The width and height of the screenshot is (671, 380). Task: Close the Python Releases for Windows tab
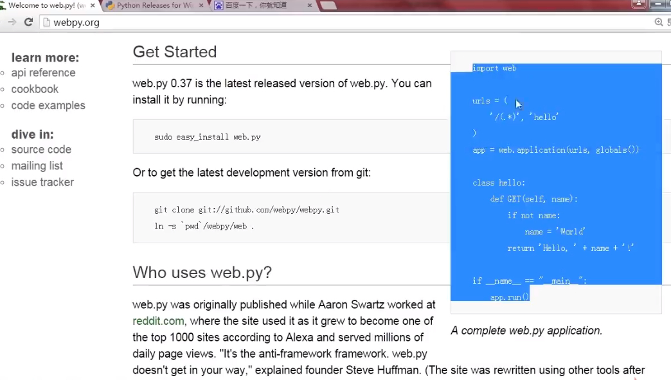201,6
